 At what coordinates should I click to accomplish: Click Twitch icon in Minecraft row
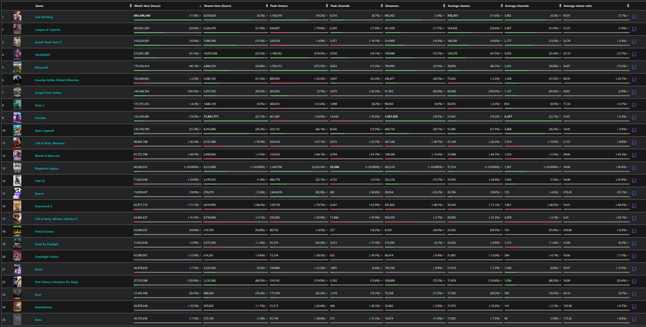(634, 67)
